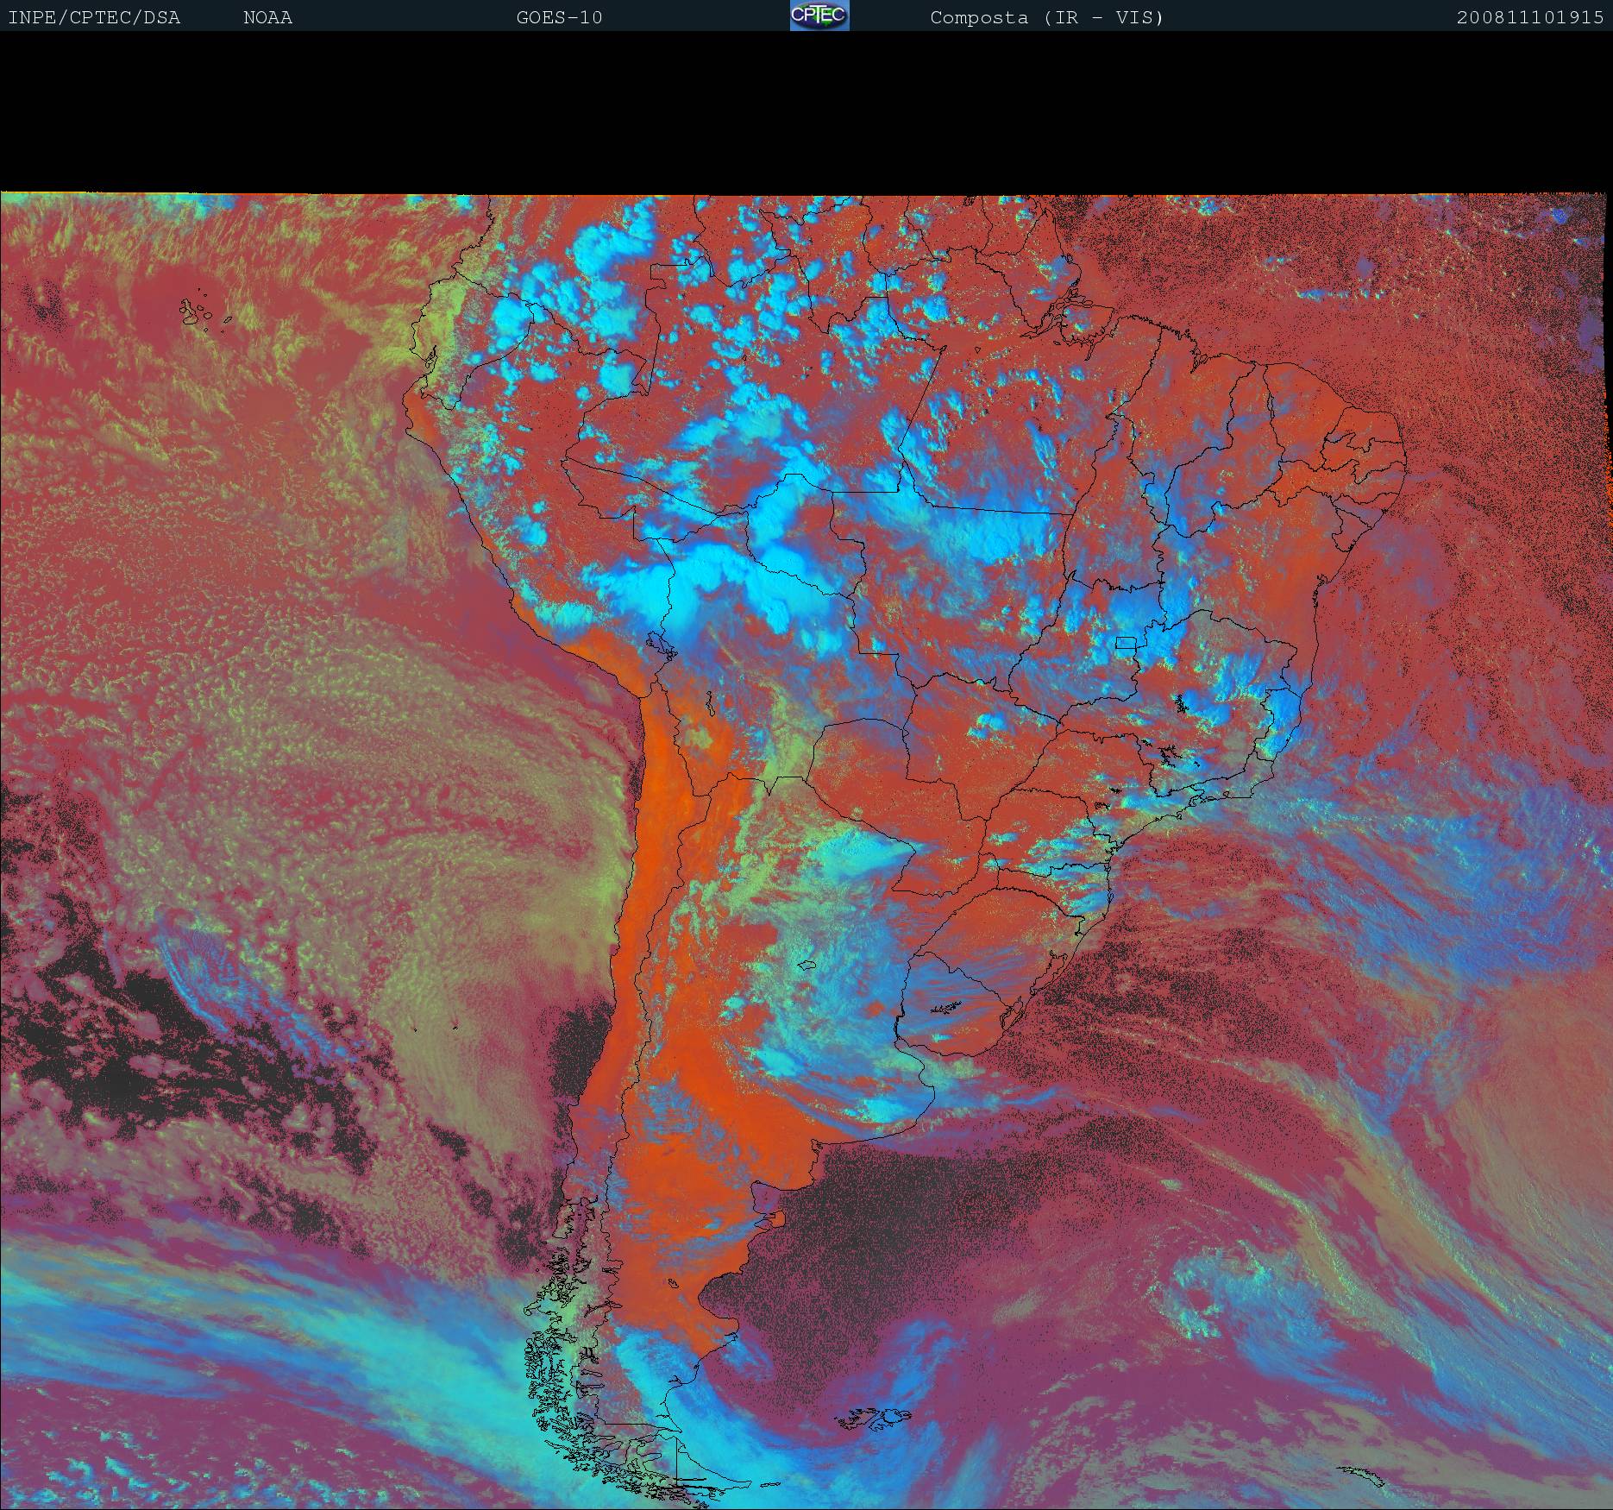This screenshot has height=1510, width=1613.
Task: Select Brazil's Federal District square outline
Action: click(1126, 643)
